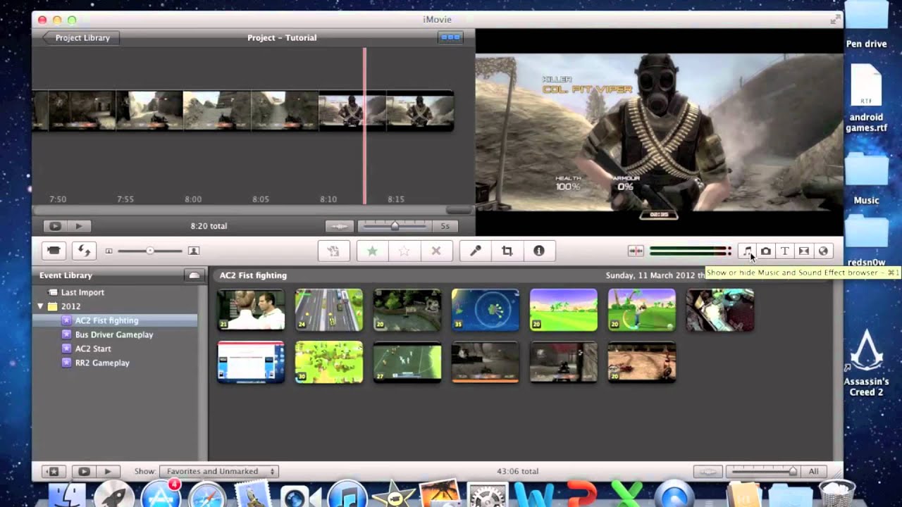Play project full screen button
Viewport: 902px width, 507px height.
(x=54, y=226)
